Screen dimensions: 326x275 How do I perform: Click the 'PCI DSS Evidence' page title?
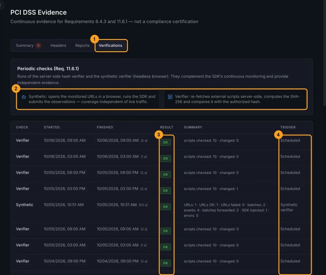tap(38, 12)
